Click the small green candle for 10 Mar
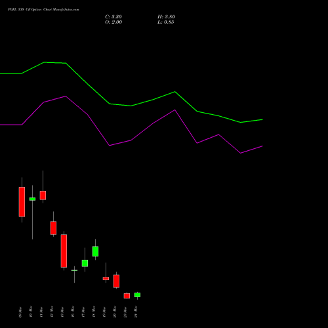 pyautogui.click(x=32, y=199)
